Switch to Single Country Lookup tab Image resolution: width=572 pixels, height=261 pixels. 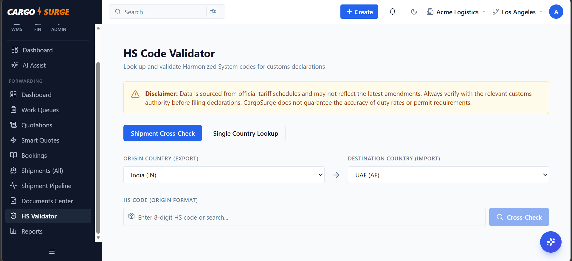click(x=246, y=133)
